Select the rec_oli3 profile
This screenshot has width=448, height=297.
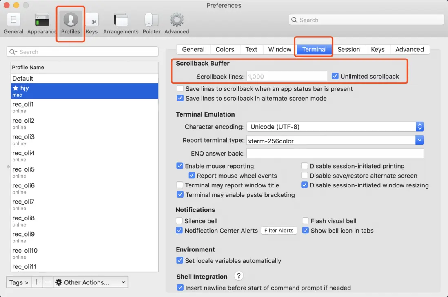[84, 140]
